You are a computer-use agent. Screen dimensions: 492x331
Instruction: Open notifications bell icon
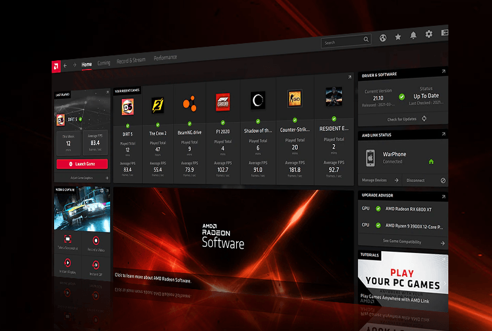click(413, 35)
